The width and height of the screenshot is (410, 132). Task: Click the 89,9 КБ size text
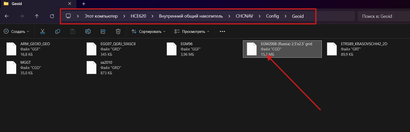(347, 54)
